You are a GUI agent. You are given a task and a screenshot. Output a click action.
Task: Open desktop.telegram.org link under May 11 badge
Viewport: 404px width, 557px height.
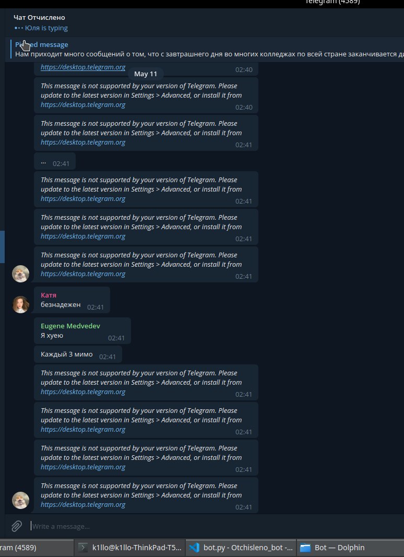tap(83, 104)
